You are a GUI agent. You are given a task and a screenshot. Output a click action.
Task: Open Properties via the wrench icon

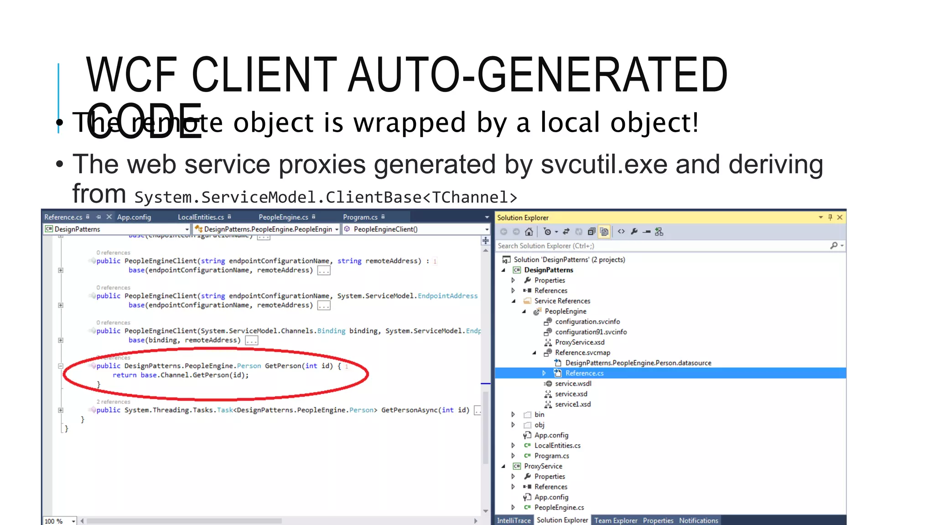(634, 232)
